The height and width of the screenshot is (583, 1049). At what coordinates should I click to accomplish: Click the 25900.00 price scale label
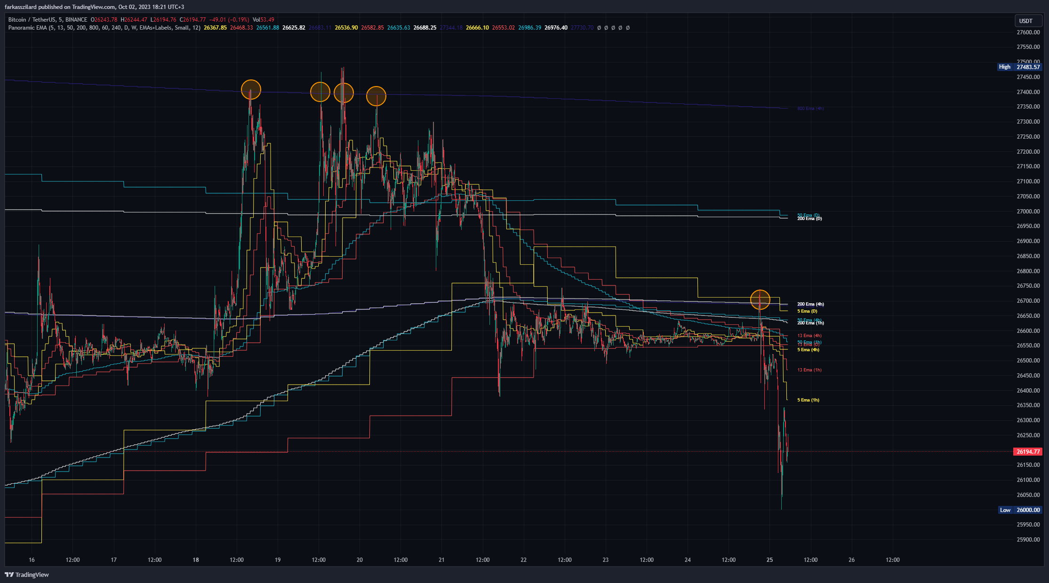point(1028,540)
